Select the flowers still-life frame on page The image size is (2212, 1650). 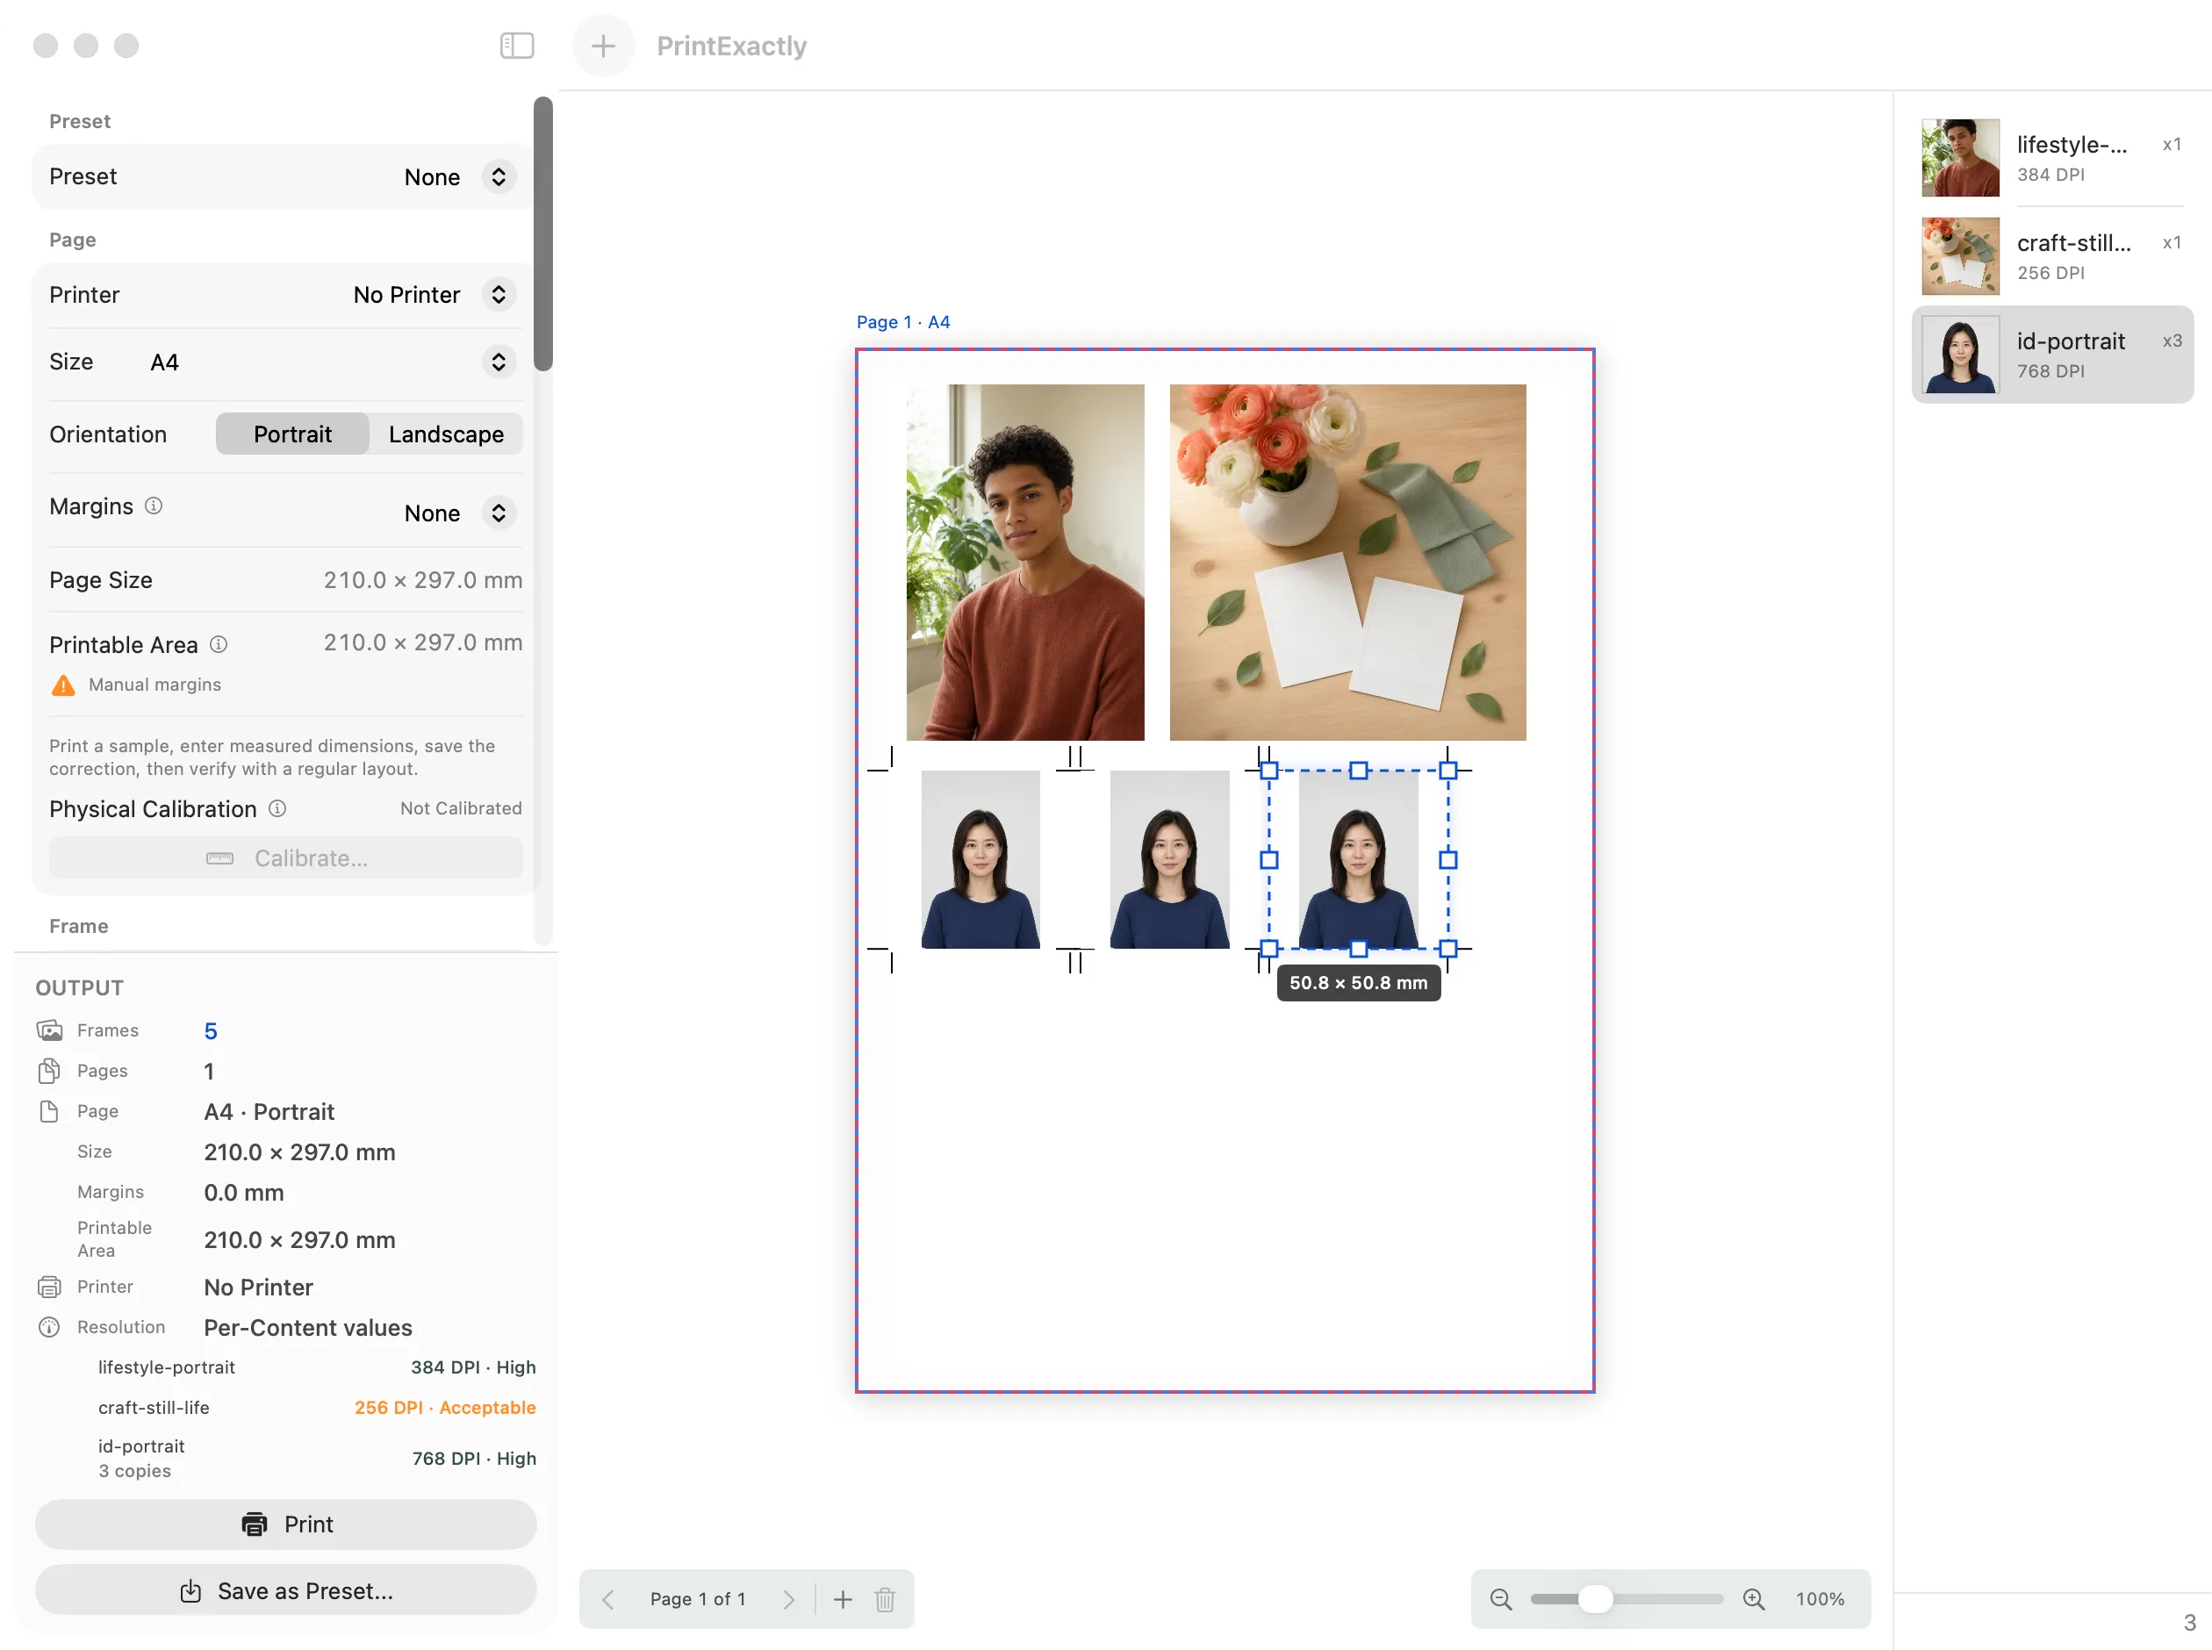click(x=1347, y=563)
